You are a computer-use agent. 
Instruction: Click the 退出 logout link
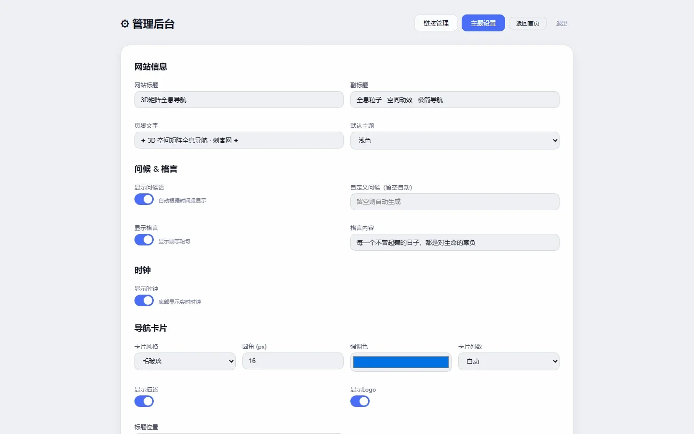tap(562, 23)
